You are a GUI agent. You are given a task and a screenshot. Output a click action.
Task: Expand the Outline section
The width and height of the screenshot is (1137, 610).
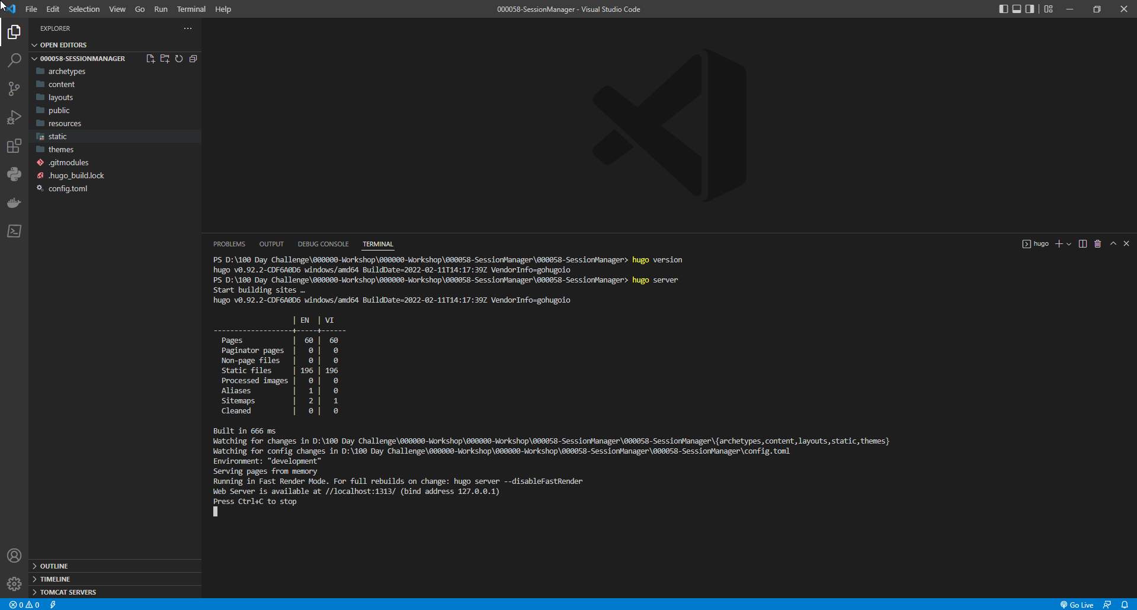coord(115,566)
